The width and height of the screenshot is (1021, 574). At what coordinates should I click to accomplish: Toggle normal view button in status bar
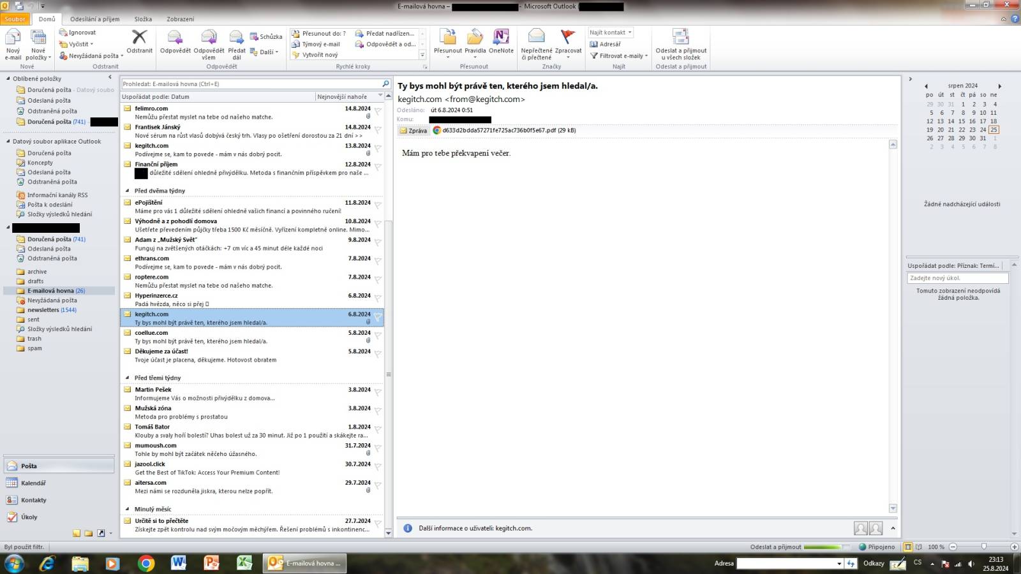pyautogui.click(x=908, y=547)
